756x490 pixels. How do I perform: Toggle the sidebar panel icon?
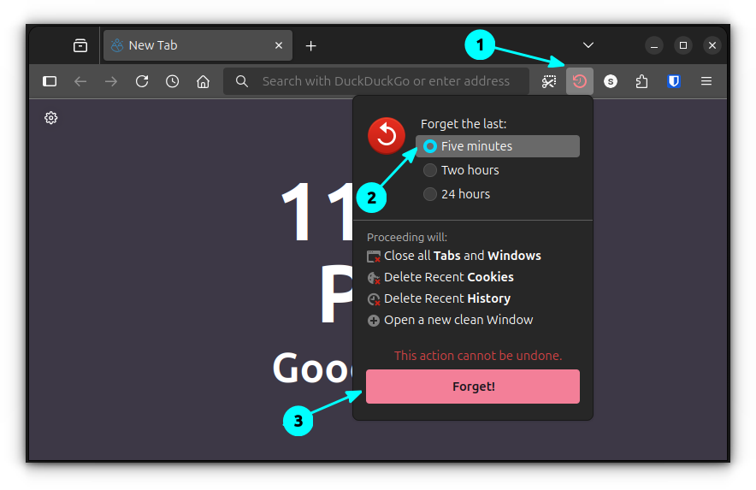coord(50,81)
